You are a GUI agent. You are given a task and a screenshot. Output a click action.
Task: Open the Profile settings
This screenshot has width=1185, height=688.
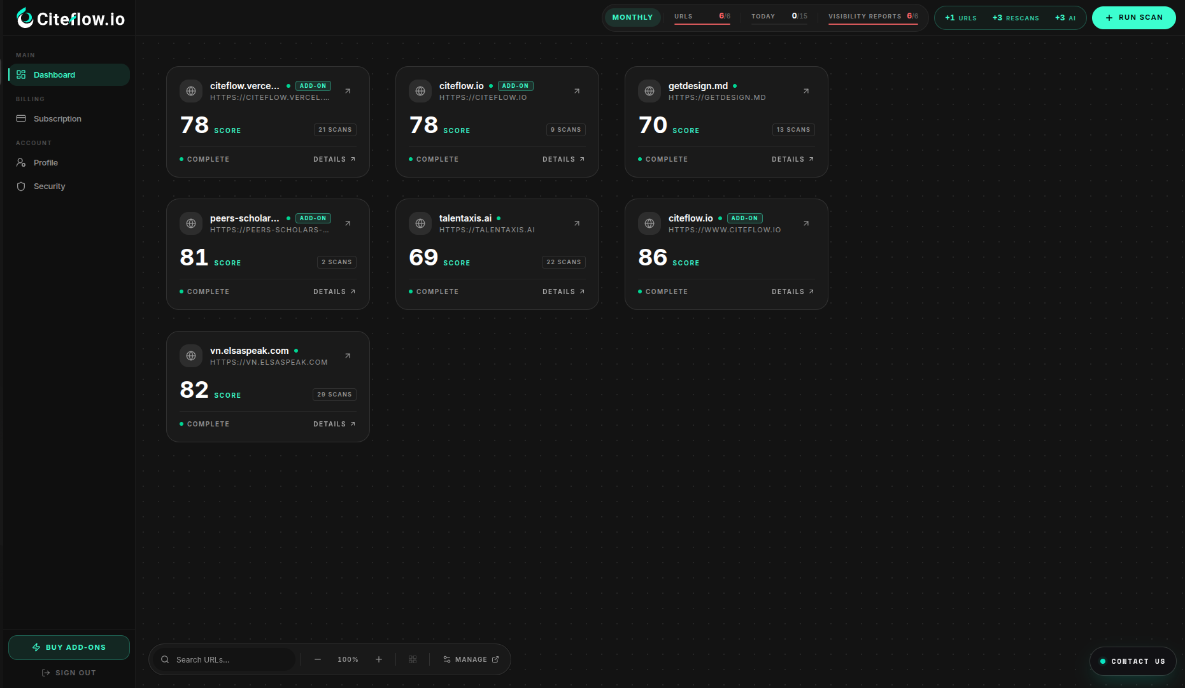69,162
